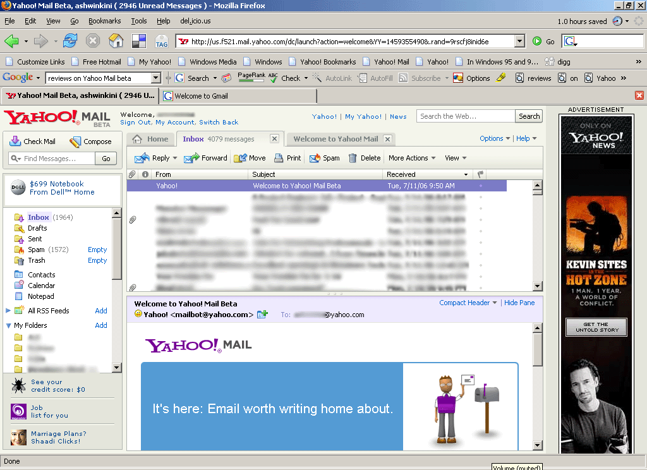Select the Inbox folder
Screen dimensions: 647x470
pos(39,217)
